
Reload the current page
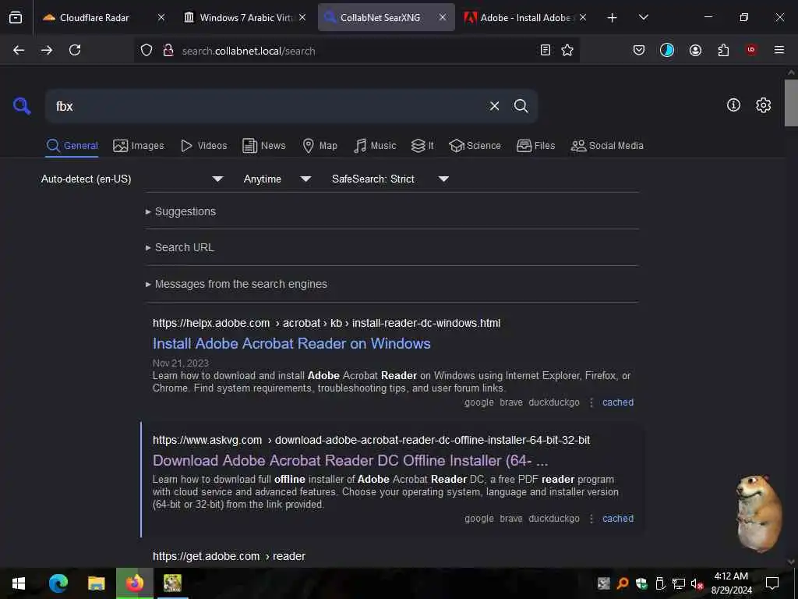pos(75,50)
